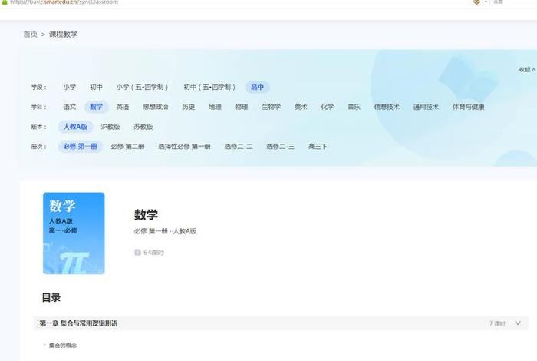This screenshot has height=361, width=537.
Task: Click the 目录 heading
Action: tap(51, 297)
